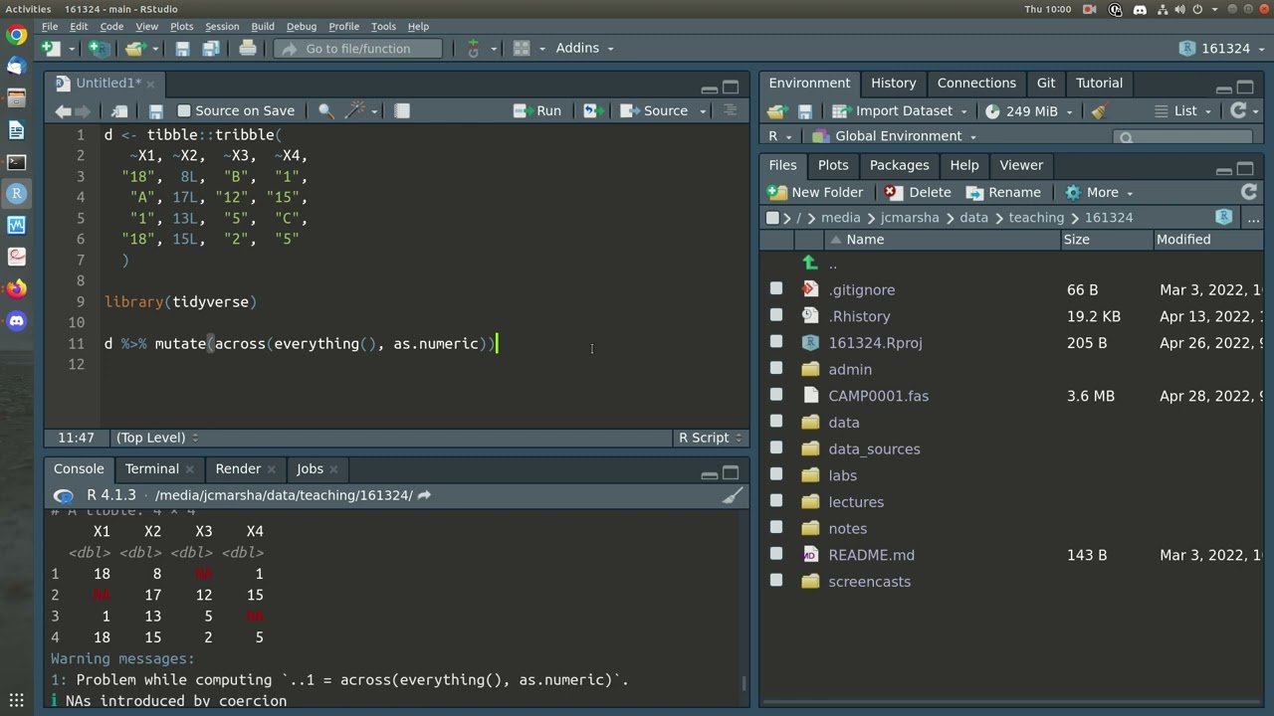This screenshot has width=1274, height=716.
Task: View current working directory arrow icon
Action: coord(424,495)
